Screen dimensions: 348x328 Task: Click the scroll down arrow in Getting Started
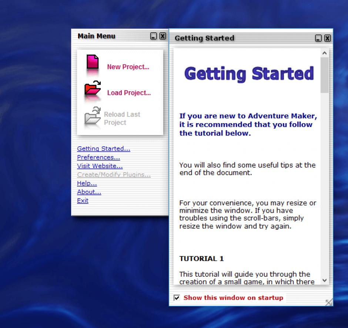(324, 280)
